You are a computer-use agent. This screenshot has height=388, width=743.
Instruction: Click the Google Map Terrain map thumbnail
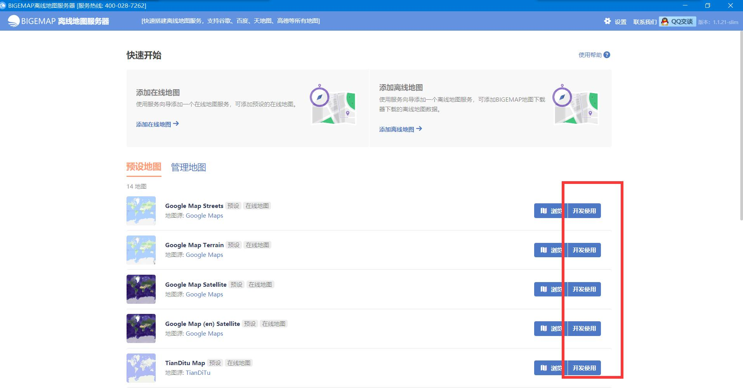tap(141, 250)
